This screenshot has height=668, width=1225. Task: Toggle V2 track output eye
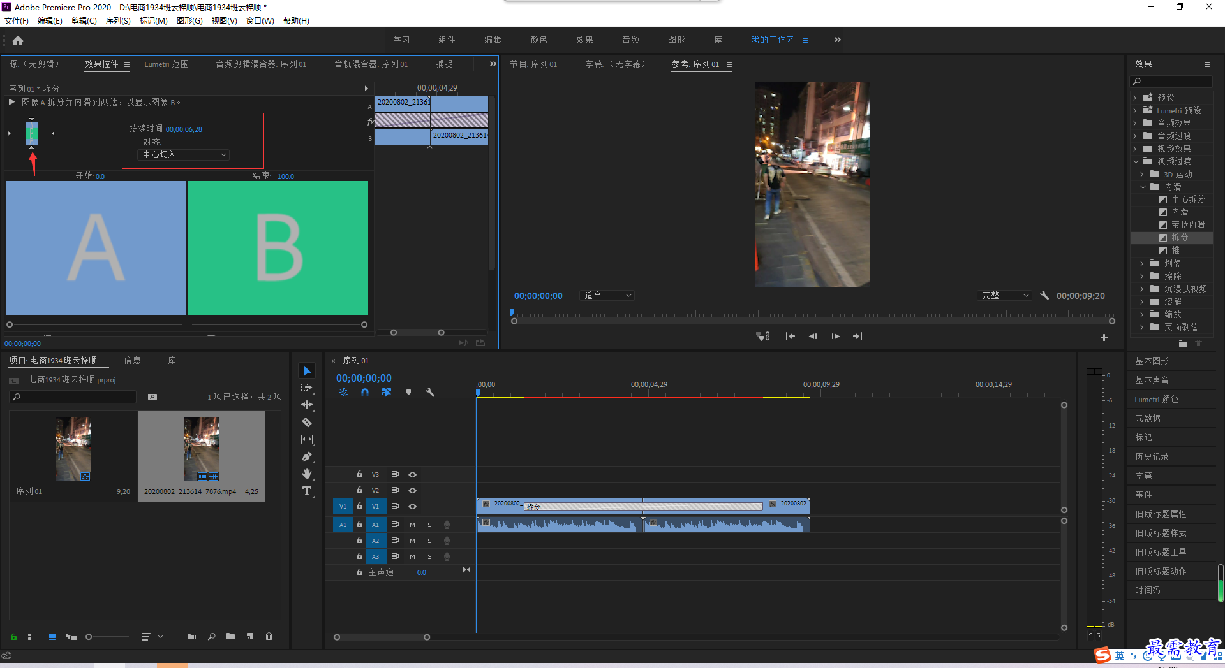[x=413, y=490]
